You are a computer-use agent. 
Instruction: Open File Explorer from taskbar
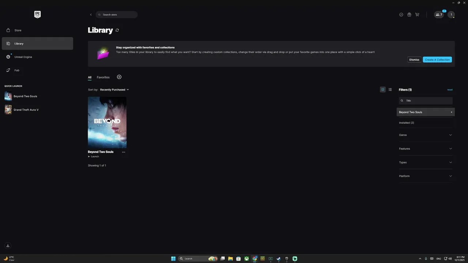coord(230,259)
